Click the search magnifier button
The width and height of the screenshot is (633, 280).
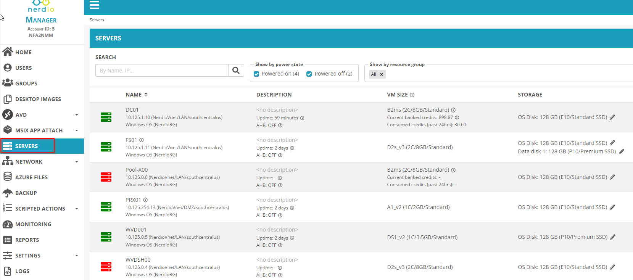[236, 70]
